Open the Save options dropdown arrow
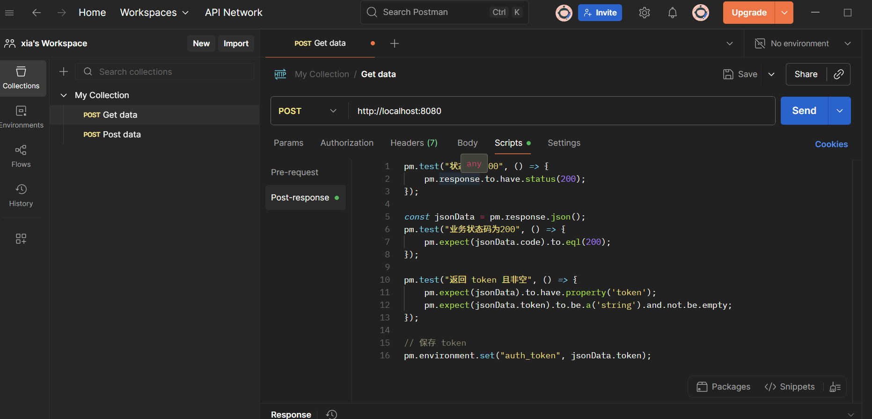The height and width of the screenshot is (419, 872). 771,74
